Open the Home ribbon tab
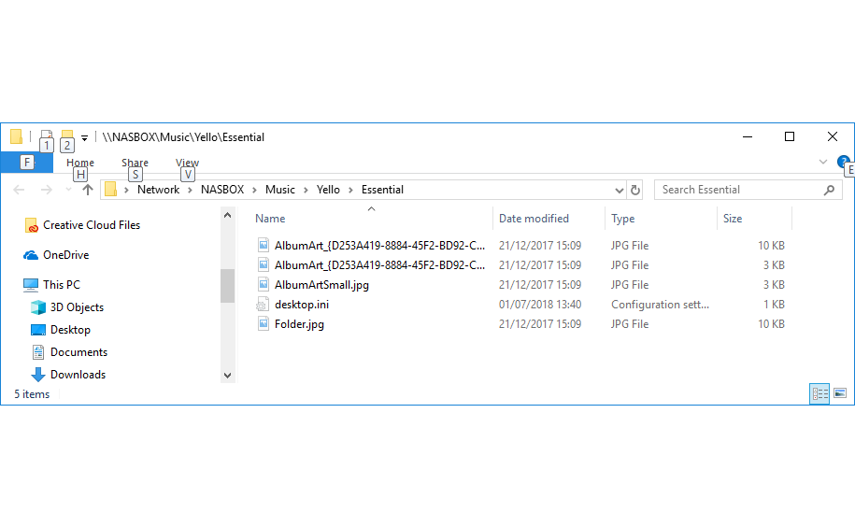The width and height of the screenshot is (855, 527). tap(80, 163)
